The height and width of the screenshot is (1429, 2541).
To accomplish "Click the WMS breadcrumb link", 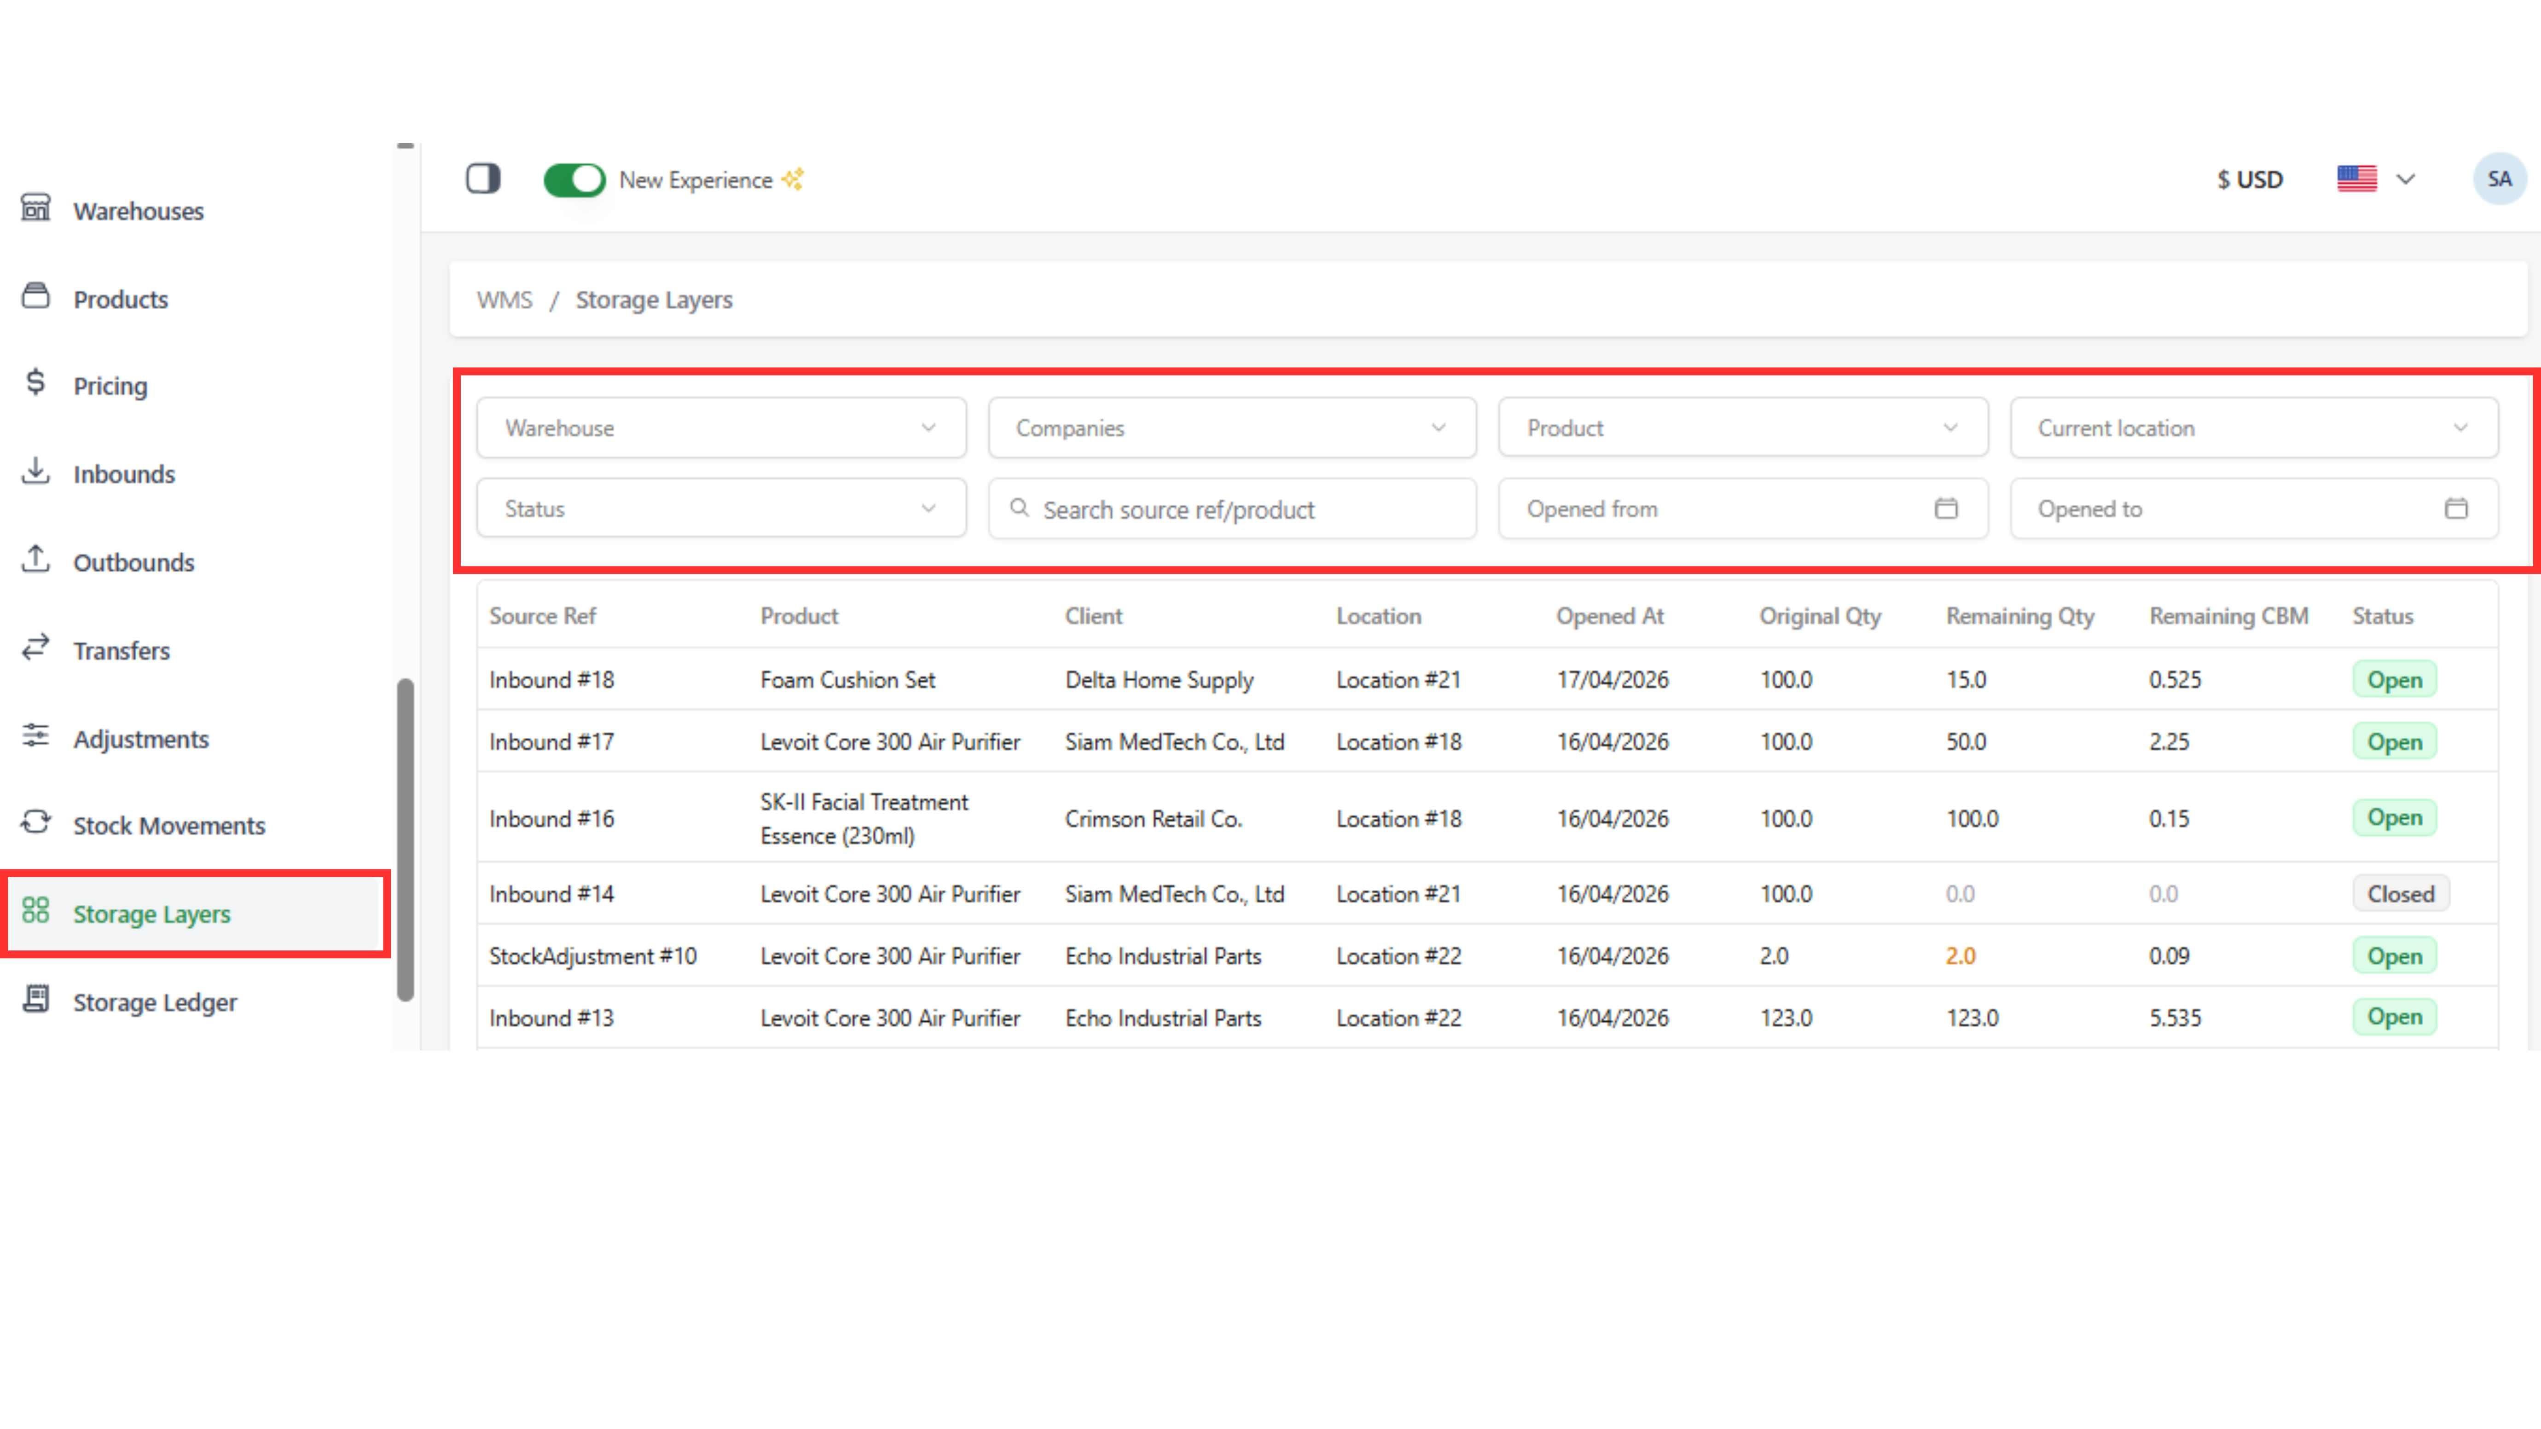I will pyautogui.click(x=504, y=300).
